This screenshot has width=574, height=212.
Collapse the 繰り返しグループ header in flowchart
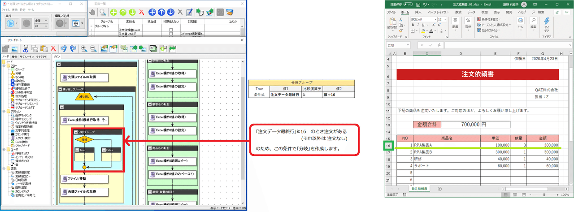tap(96, 89)
